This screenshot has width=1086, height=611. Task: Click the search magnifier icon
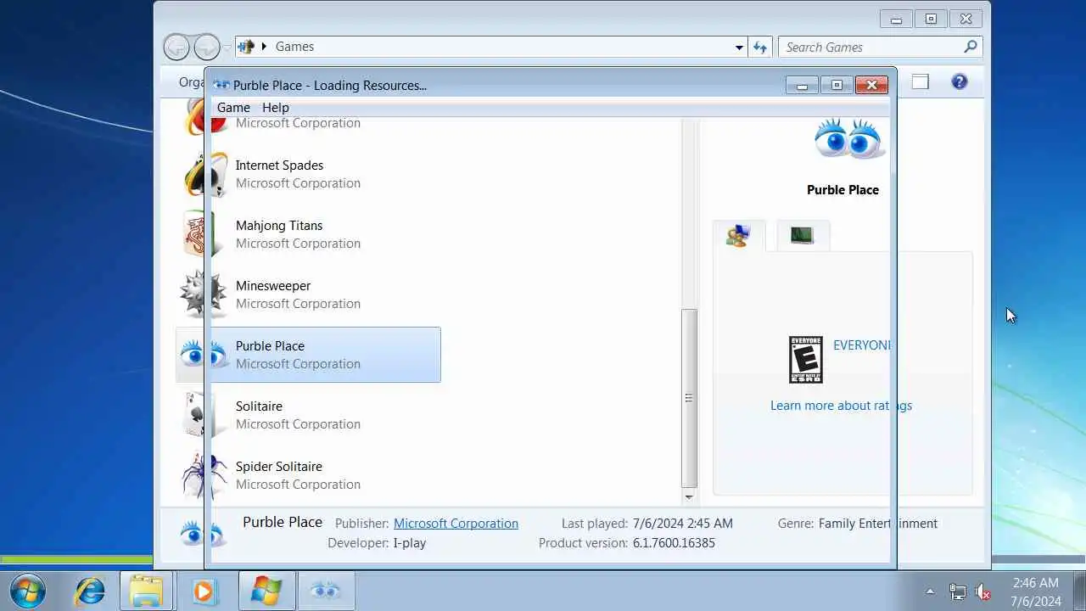pos(971,47)
